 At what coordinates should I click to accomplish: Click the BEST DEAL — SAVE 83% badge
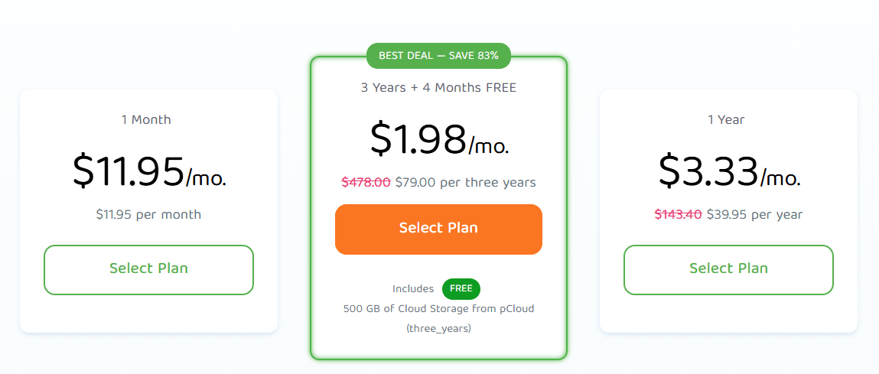click(438, 56)
